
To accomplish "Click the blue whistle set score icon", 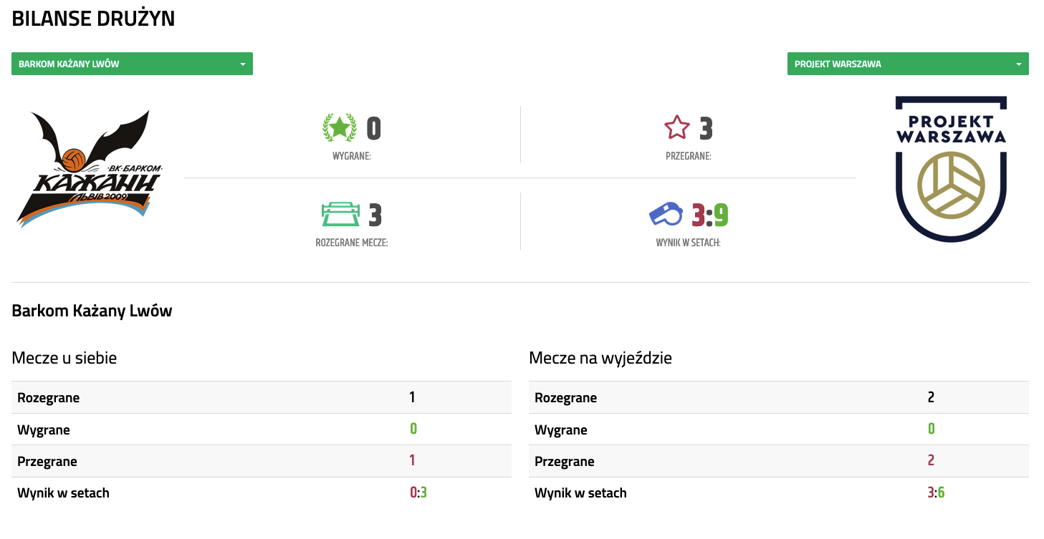I will pos(666,215).
